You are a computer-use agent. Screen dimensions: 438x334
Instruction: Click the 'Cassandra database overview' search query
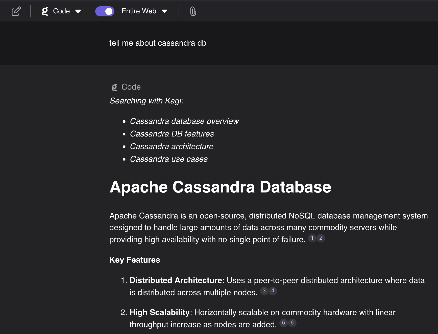tap(184, 121)
